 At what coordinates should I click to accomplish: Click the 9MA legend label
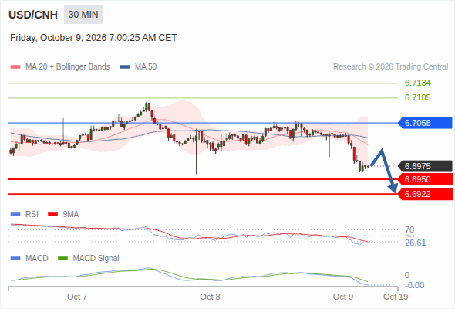(71, 215)
